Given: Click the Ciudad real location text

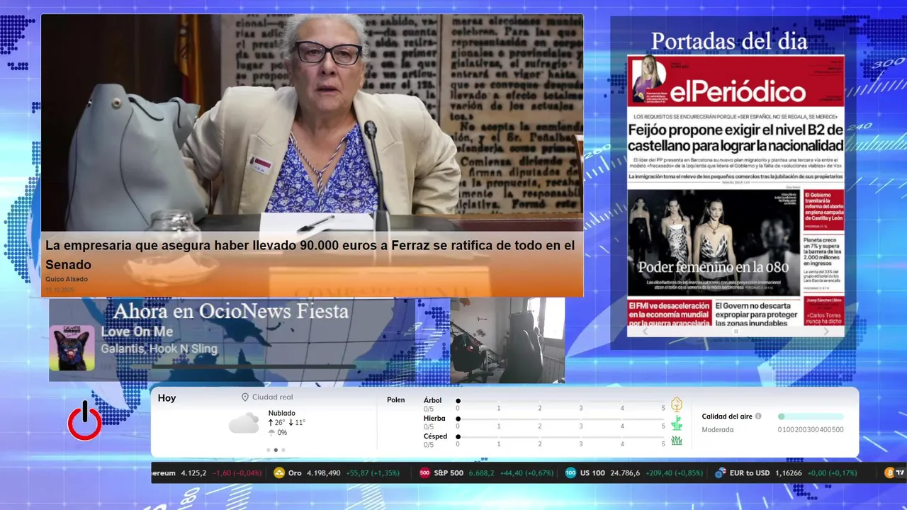Looking at the screenshot, I should 272,397.
